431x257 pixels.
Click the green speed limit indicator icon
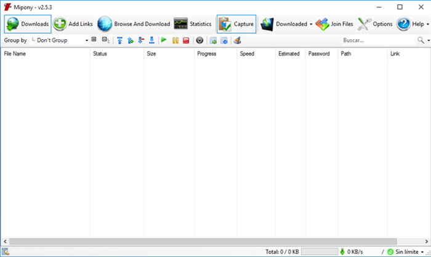point(390,252)
